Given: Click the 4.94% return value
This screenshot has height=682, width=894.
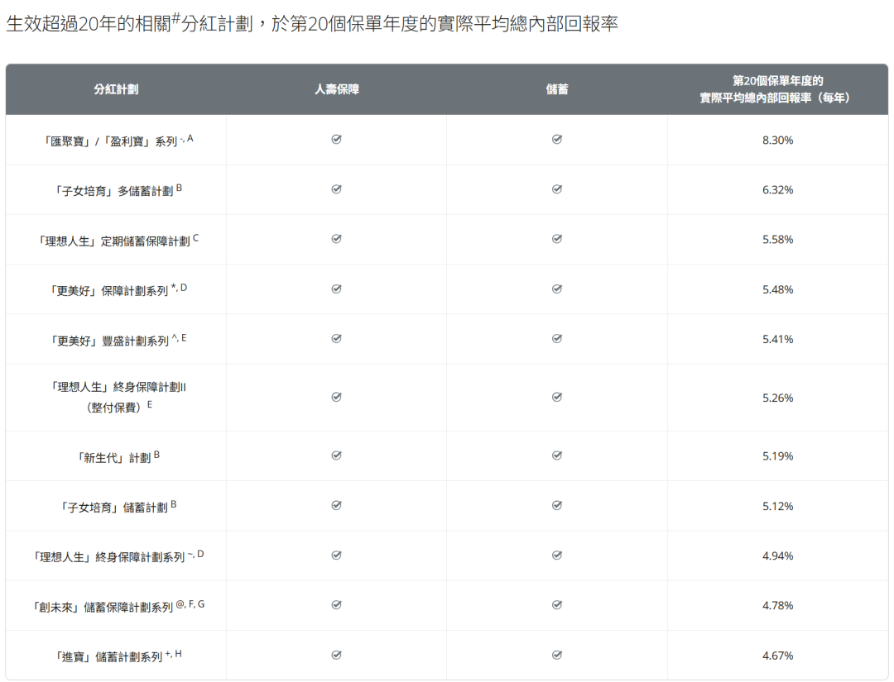Looking at the screenshot, I should [x=777, y=556].
